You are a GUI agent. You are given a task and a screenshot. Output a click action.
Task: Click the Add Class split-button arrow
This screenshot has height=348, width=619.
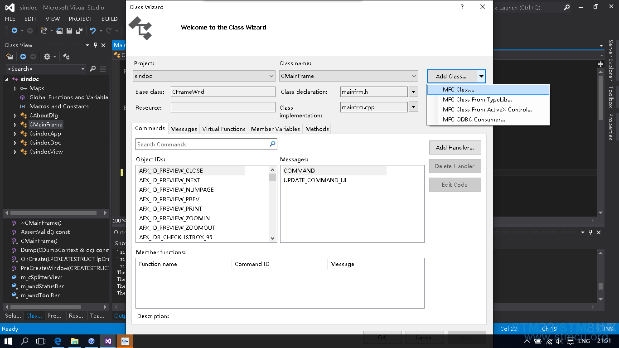click(x=481, y=76)
